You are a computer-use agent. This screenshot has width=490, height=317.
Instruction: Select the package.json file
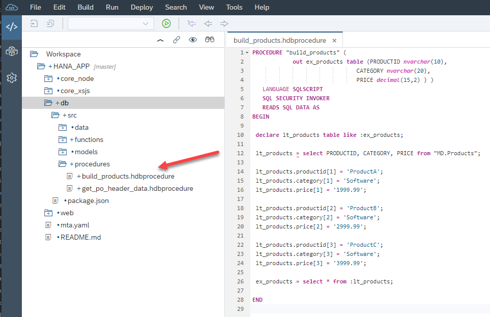pyautogui.click(x=88, y=200)
